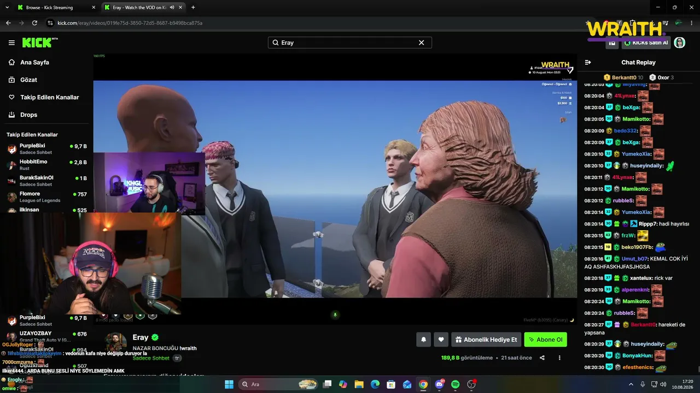The image size is (700, 393).
Task: Open a new browser tab
Action: pyautogui.click(x=193, y=8)
